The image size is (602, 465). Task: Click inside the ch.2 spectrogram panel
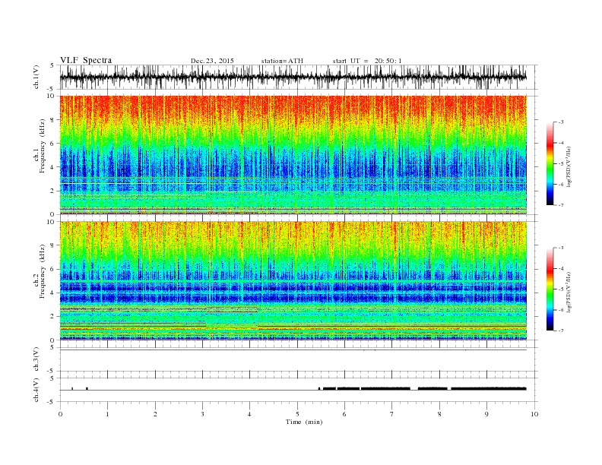pyautogui.click(x=293, y=281)
